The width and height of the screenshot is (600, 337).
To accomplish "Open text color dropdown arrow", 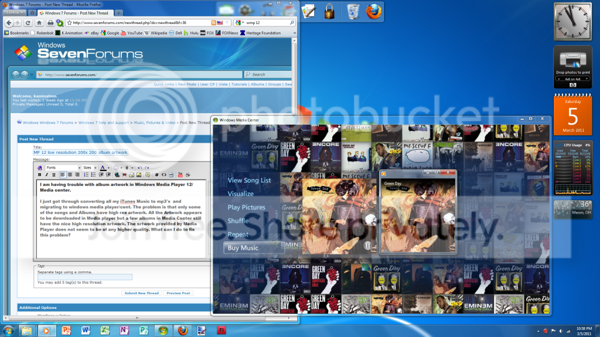I will click(x=108, y=168).
